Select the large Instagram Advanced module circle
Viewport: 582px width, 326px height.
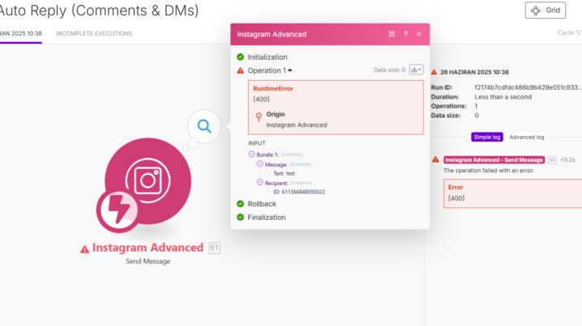tap(148, 181)
